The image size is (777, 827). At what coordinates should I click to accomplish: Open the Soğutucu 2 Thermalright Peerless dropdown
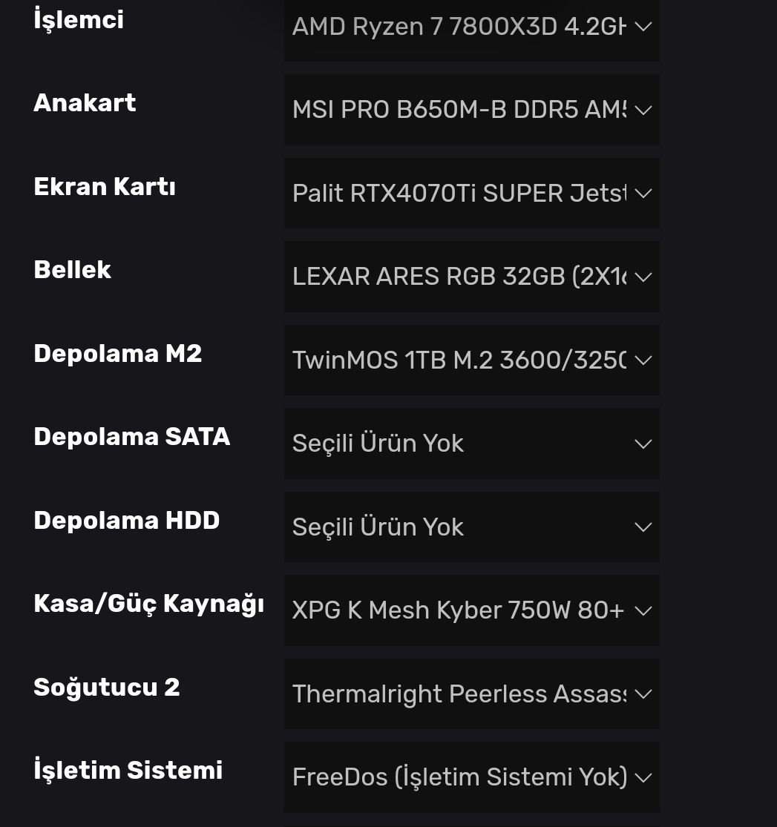[x=459, y=694]
